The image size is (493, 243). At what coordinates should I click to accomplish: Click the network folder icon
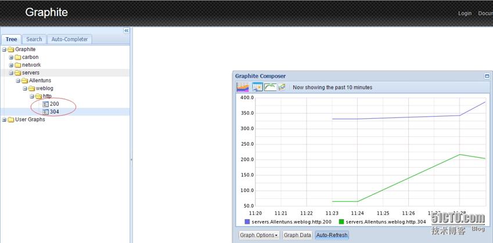[18, 65]
